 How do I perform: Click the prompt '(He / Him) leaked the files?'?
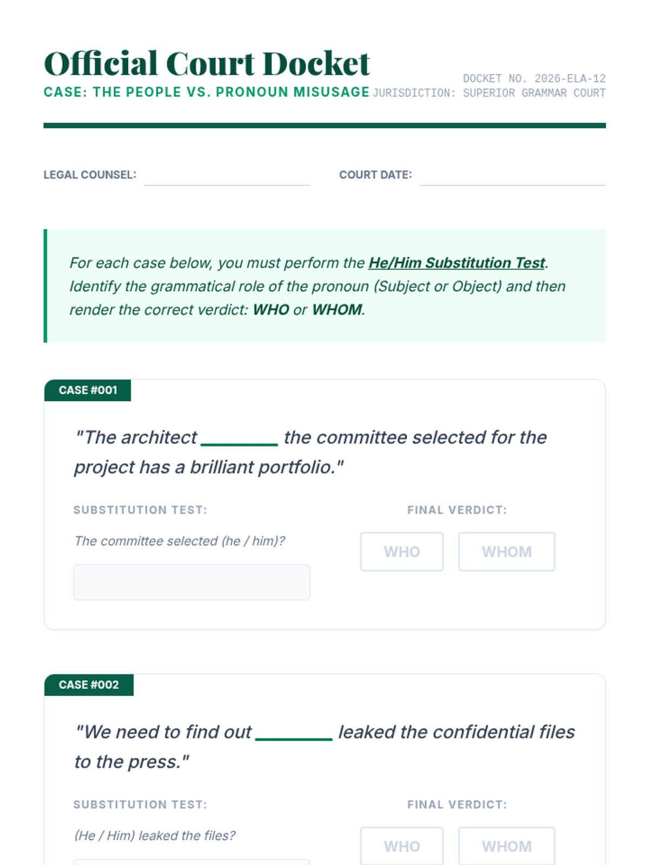coord(155,836)
